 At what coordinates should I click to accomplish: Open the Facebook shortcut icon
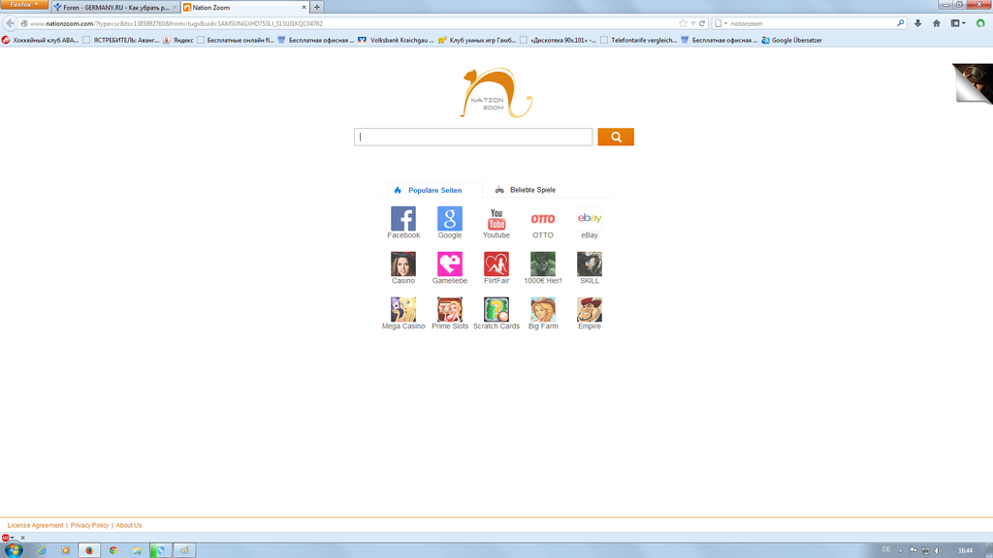point(402,218)
